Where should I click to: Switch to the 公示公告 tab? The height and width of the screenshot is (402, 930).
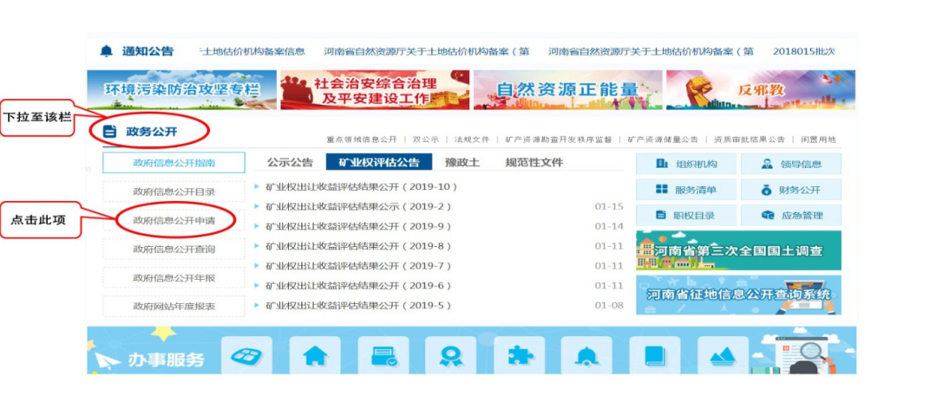point(290,162)
